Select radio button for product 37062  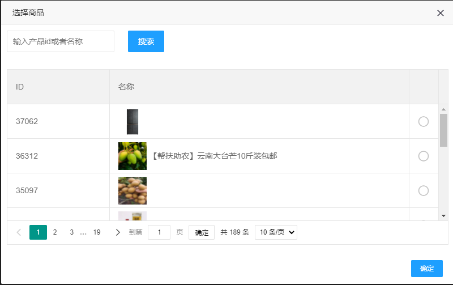click(423, 121)
